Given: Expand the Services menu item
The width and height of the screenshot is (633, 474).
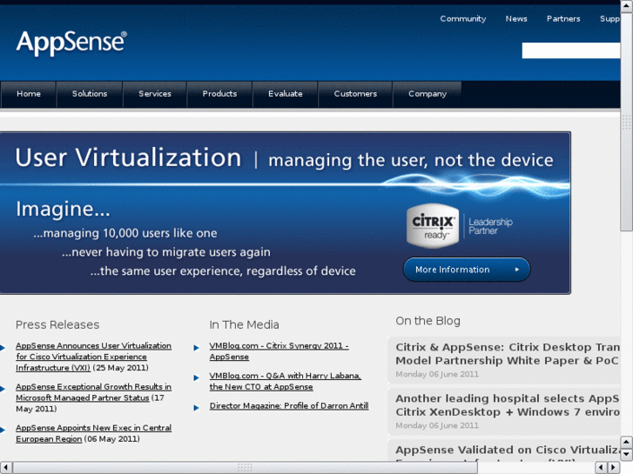Looking at the screenshot, I should pos(155,94).
